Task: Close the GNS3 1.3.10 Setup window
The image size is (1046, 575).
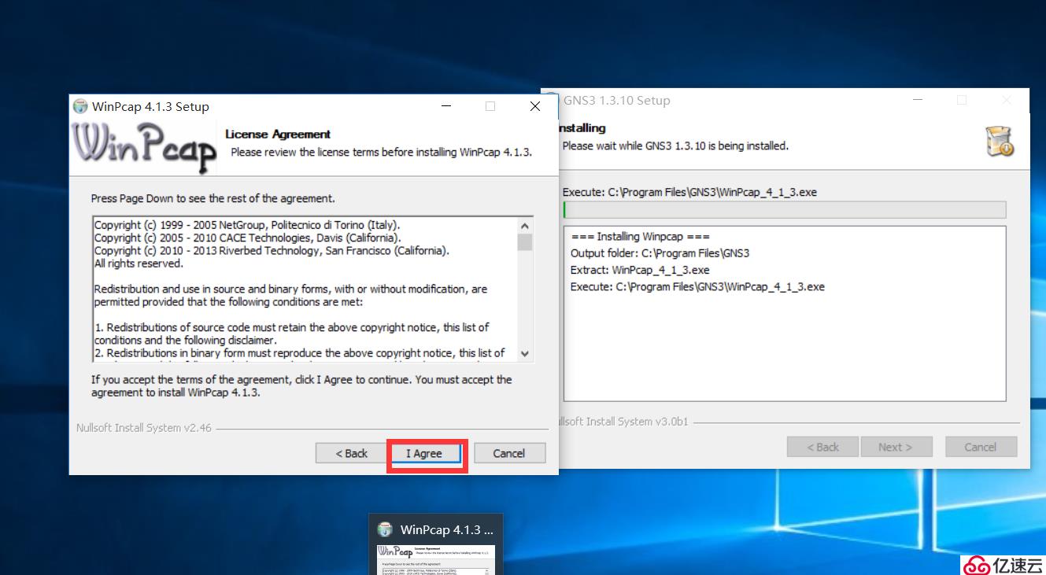Action: 1007,100
